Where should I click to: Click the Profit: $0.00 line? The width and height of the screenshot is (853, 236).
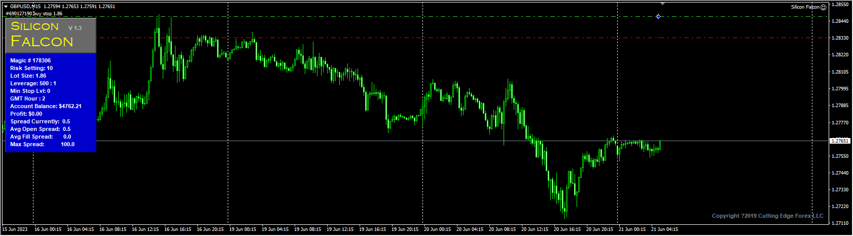(x=26, y=114)
